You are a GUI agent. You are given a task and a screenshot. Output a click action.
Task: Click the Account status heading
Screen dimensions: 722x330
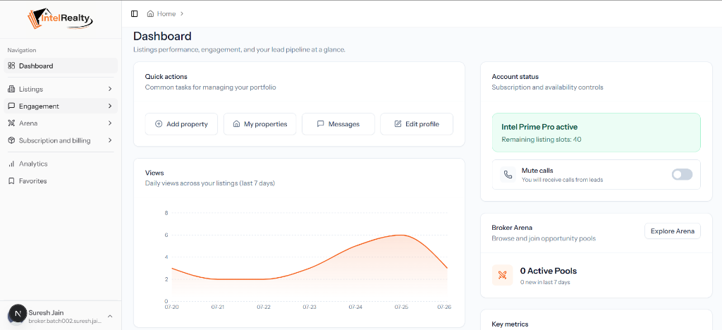pos(515,77)
